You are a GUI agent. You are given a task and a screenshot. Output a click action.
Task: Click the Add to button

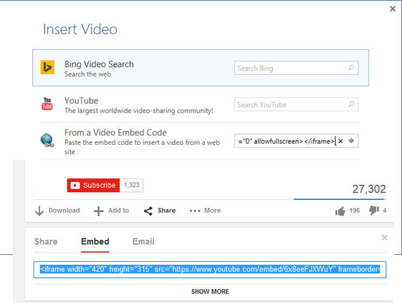point(111,211)
